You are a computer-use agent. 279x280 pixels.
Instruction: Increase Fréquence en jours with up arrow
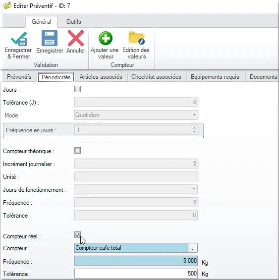(x=194, y=128)
